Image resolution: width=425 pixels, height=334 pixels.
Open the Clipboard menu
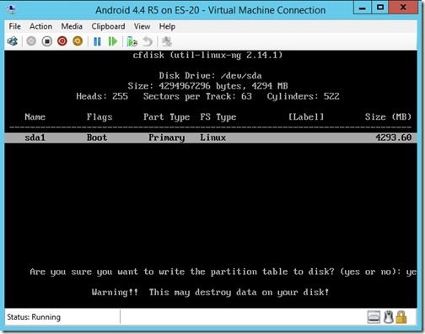coord(108,26)
